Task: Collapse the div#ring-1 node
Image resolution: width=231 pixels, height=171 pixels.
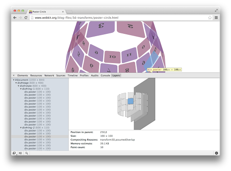Action: (x=21, y=89)
